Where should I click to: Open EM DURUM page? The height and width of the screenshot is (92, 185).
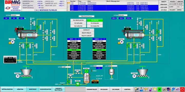[x=116, y=89]
